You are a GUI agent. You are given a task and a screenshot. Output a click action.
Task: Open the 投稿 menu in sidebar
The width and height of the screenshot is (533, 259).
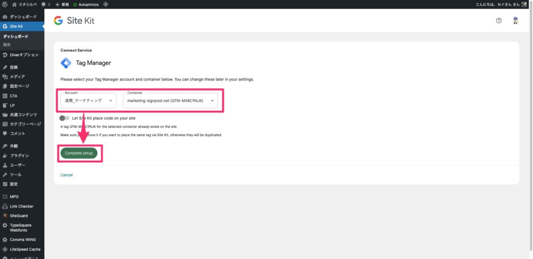pos(14,67)
